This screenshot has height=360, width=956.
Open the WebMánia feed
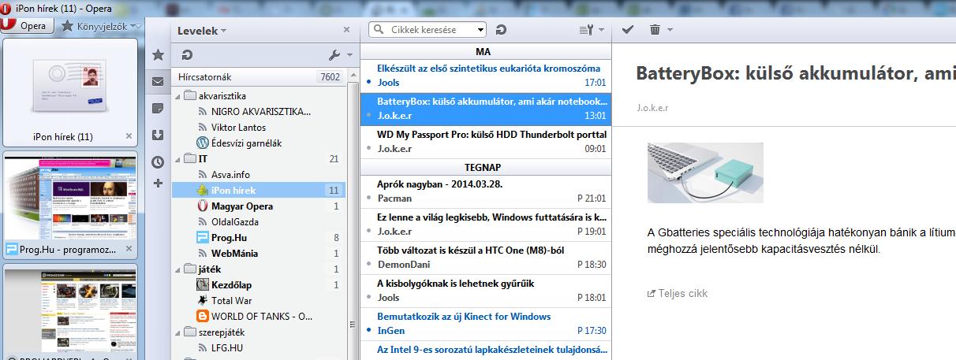pos(234,254)
